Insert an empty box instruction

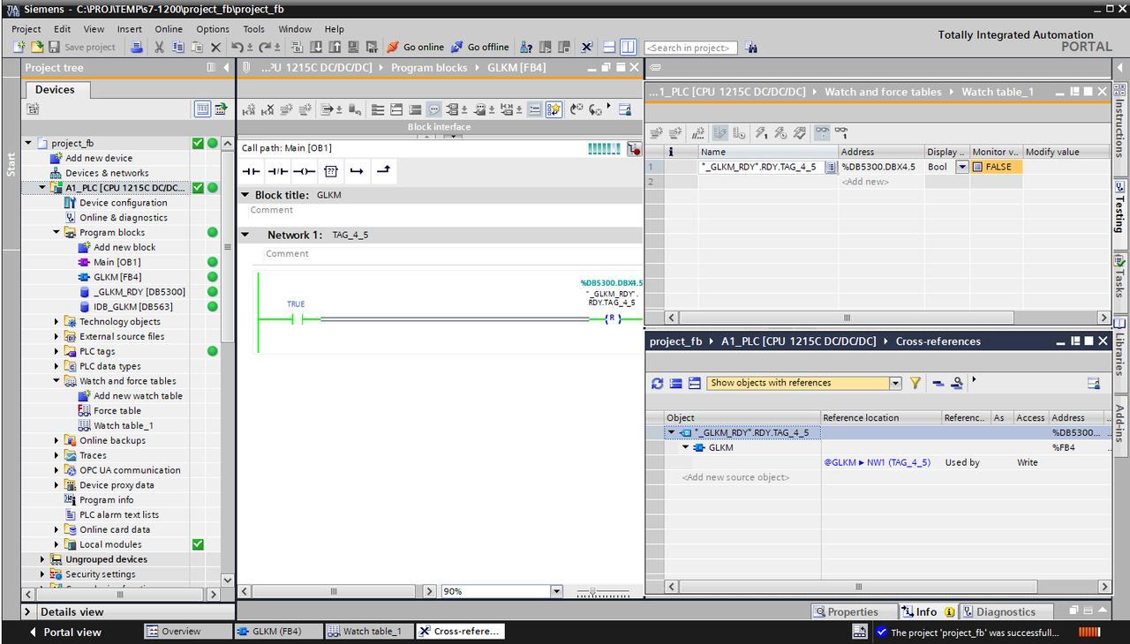[330, 171]
